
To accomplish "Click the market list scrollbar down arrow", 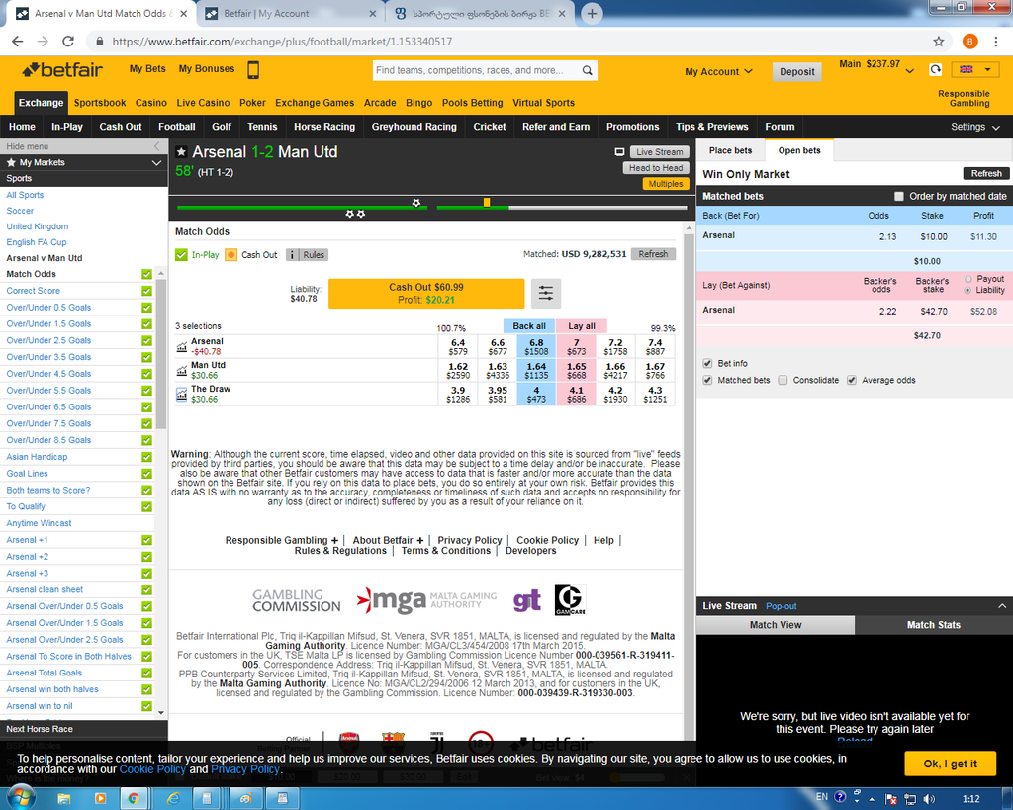I will [x=161, y=713].
